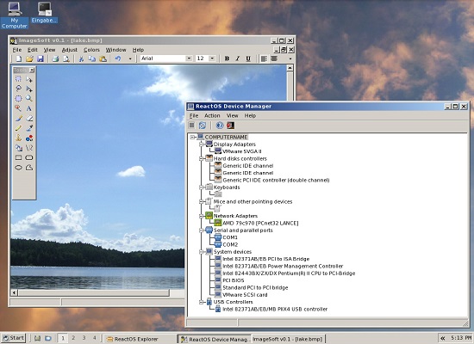The width and height of the screenshot is (474, 344).
Task: Toggle center text alignment in ImageSoft
Action: [274, 58]
